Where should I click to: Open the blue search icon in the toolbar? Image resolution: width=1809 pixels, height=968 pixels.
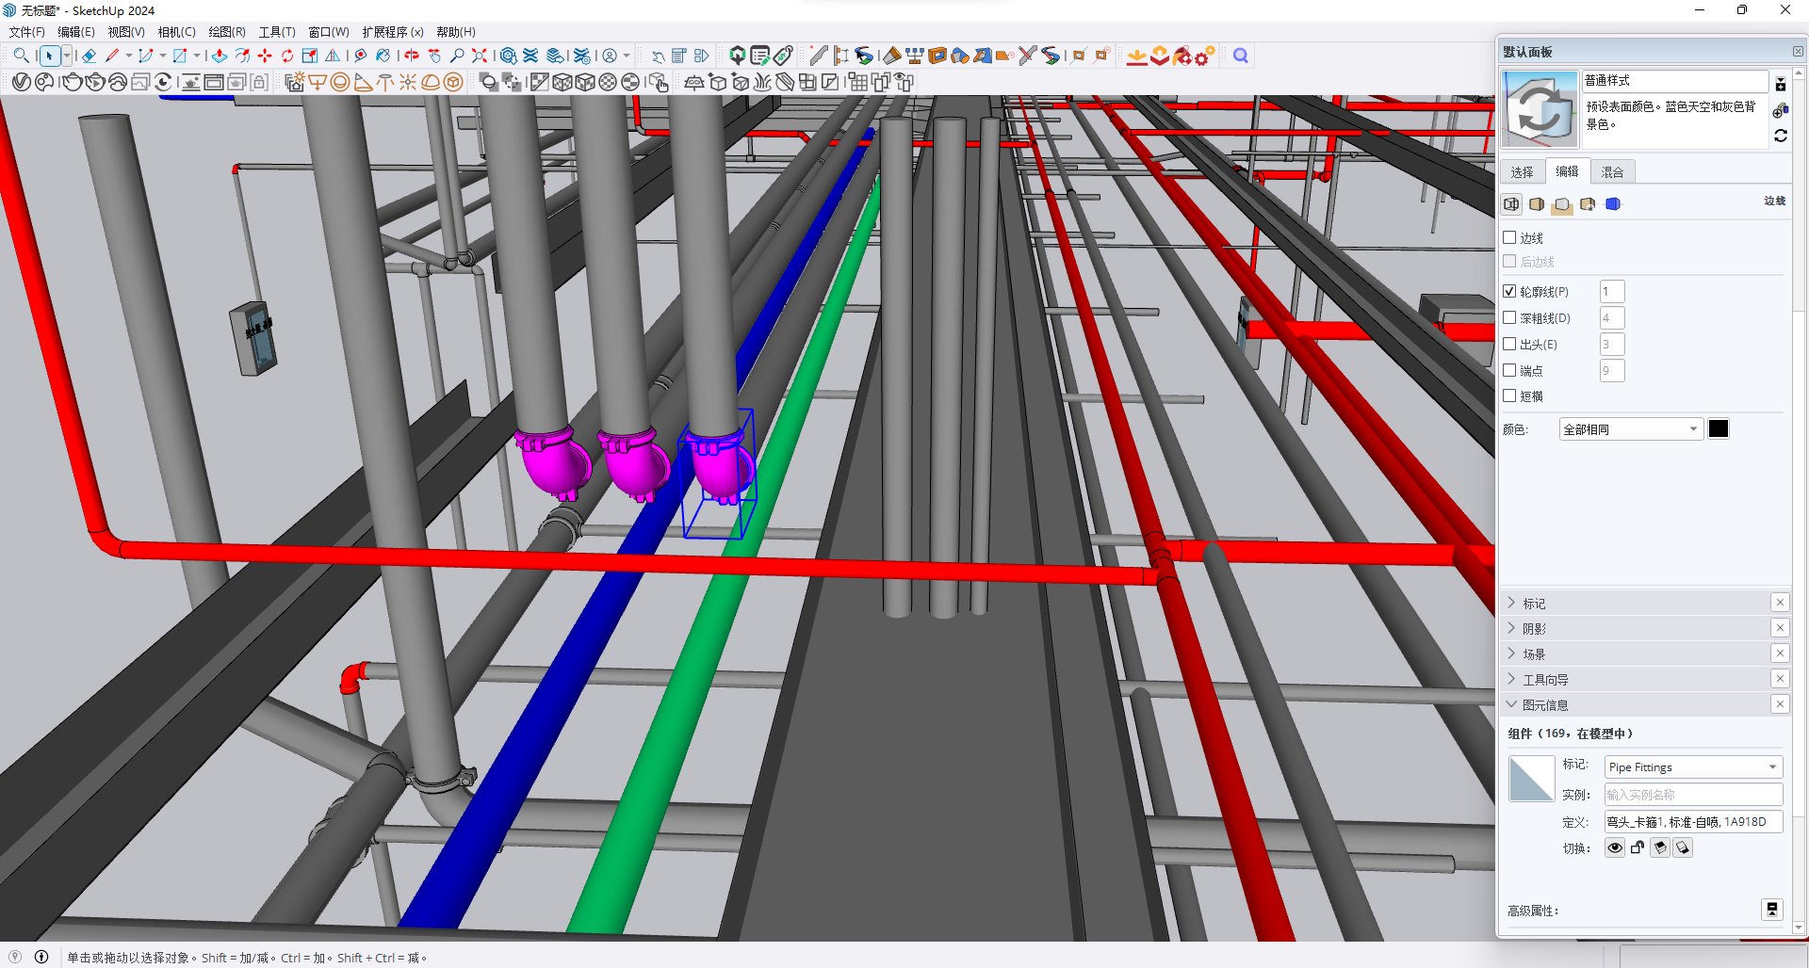[x=1241, y=56]
